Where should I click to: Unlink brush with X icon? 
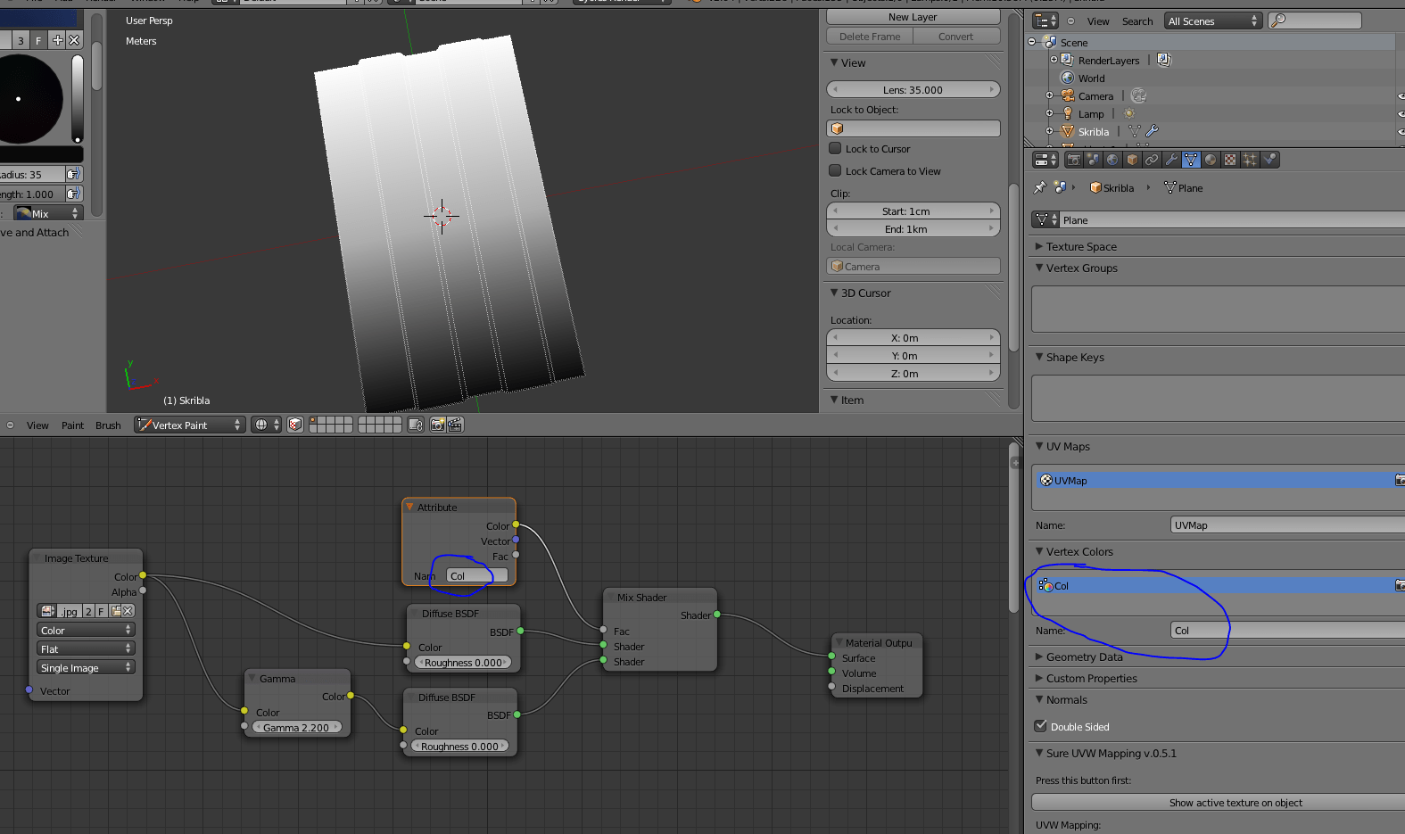click(74, 40)
